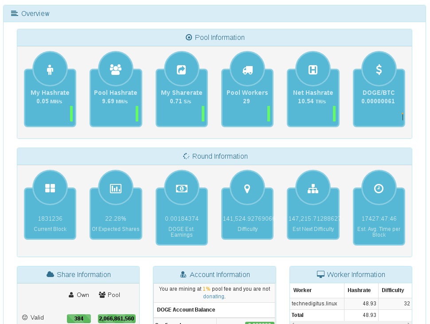The height and width of the screenshot is (324, 430).
Task: Click the Overview panel header
Action: pos(215,13)
